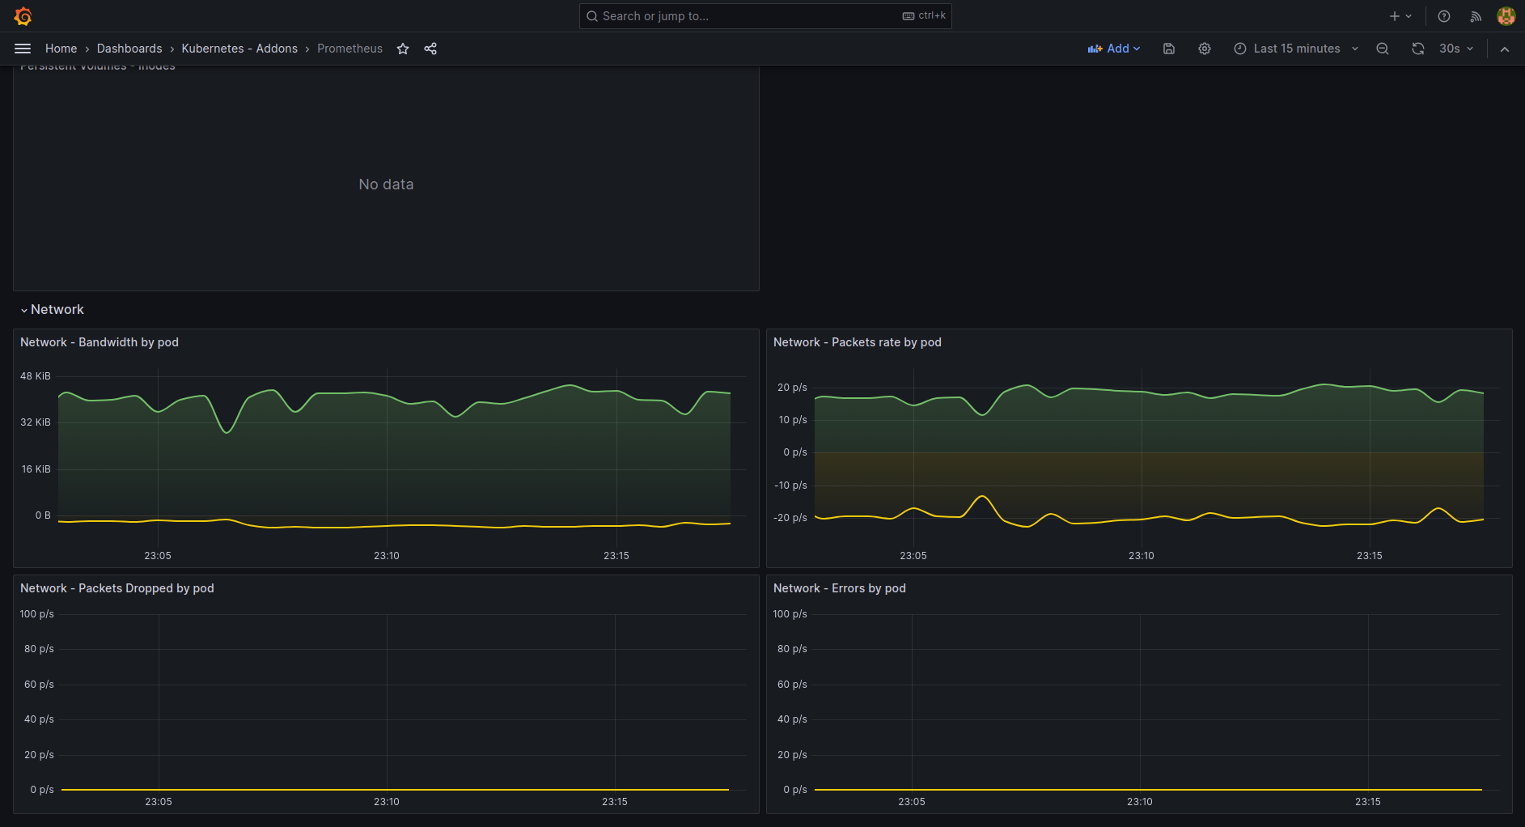The width and height of the screenshot is (1525, 827).
Task: Click the user profile avatar
Action: point(1506,16)
